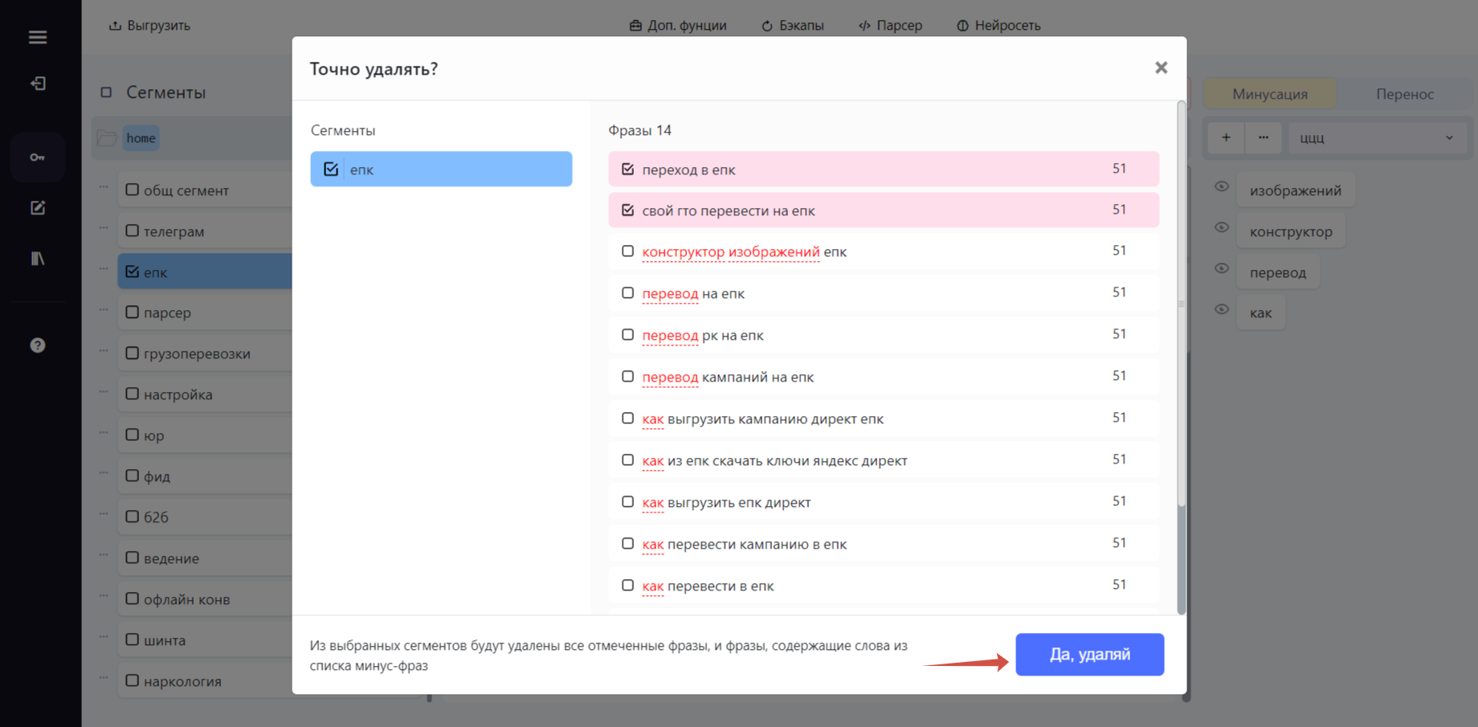Click как перевести в епк phrase text
The height and width of the screenshot is (727, 1478).
pos(708,586)
